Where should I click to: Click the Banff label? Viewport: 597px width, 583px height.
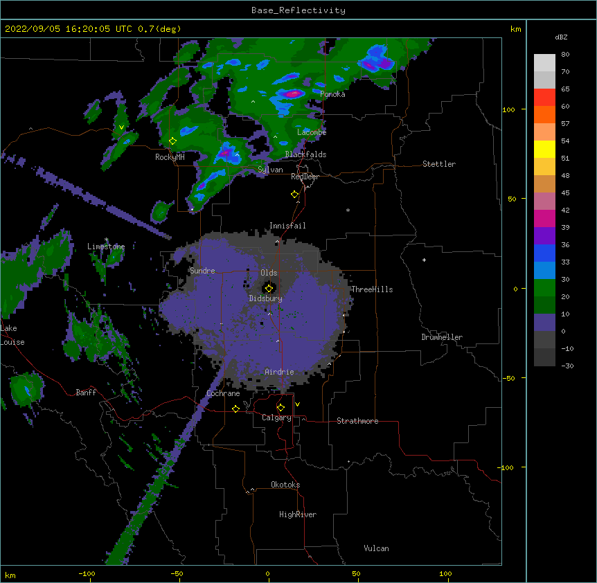pos(86,393)
